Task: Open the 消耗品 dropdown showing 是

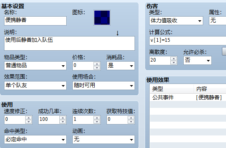Action: tap(121, 66)
